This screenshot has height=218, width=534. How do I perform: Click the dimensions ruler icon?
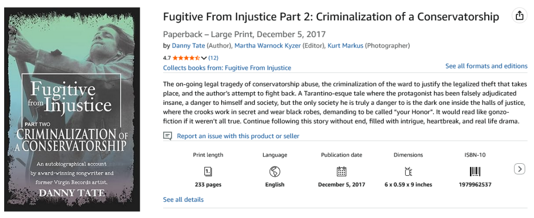(x=408, y=171)
